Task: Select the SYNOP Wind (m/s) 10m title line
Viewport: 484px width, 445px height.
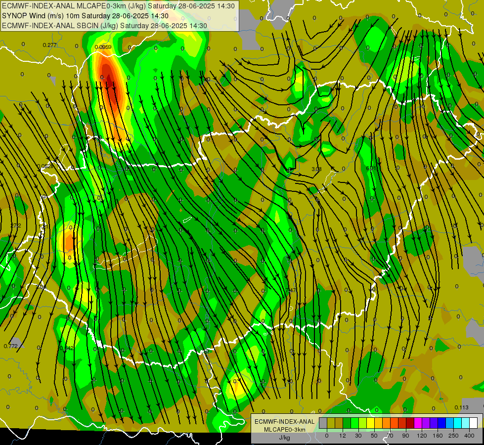Action: pyautogui.click(x=85, y=16)
